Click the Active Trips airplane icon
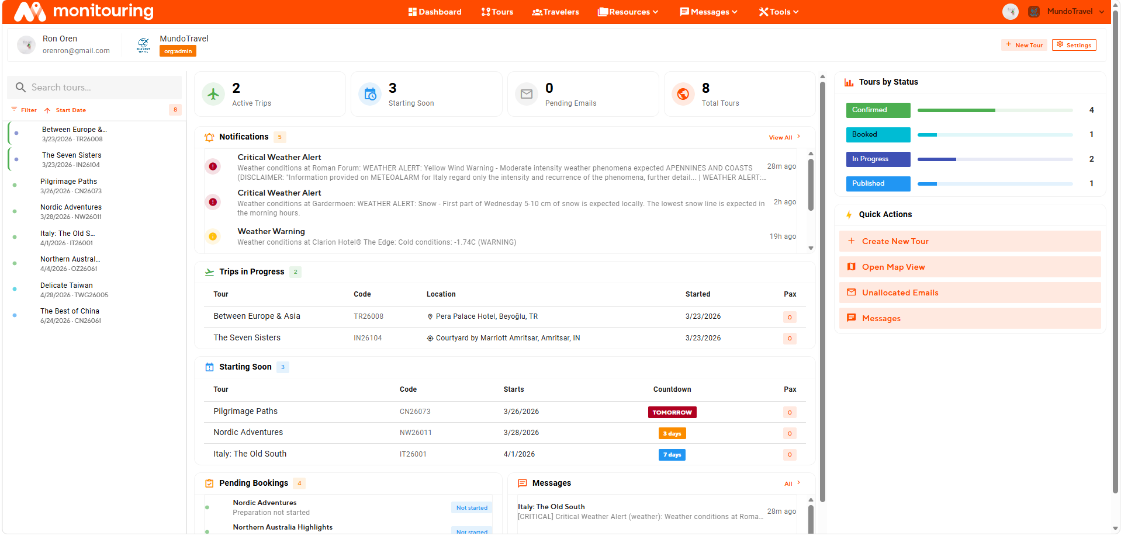This screenshot has width=1121, height=536. 213,94
